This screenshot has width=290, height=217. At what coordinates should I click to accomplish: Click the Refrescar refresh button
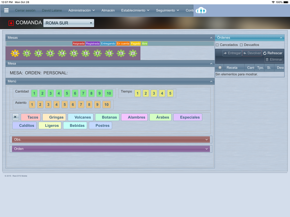pyautogui.click(x=273, y=53)
